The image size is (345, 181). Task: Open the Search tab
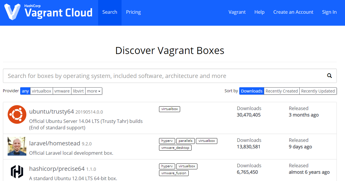pos(110,12)
